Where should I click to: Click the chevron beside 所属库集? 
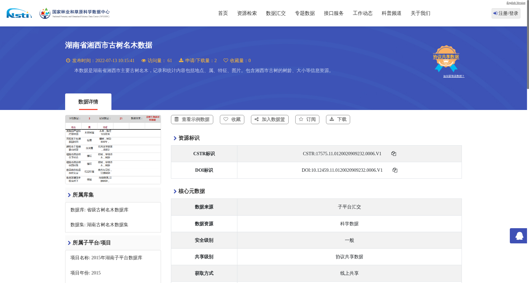point(69,195)
